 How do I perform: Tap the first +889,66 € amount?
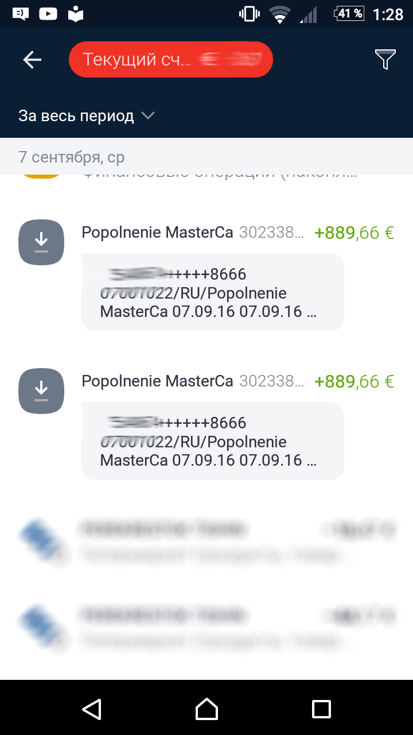pyautogui.click(x=354, y=233)
